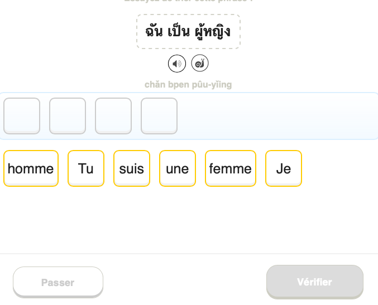378x305 pixels.
Task: Play the sentence audio with the speaker icon
Action: click(177, 64)
